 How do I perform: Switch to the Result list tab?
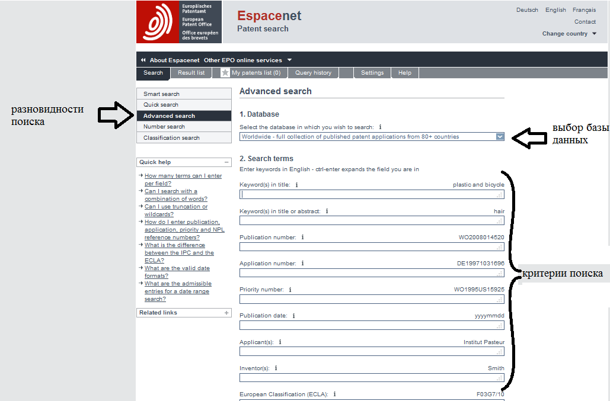pos(191,73)
